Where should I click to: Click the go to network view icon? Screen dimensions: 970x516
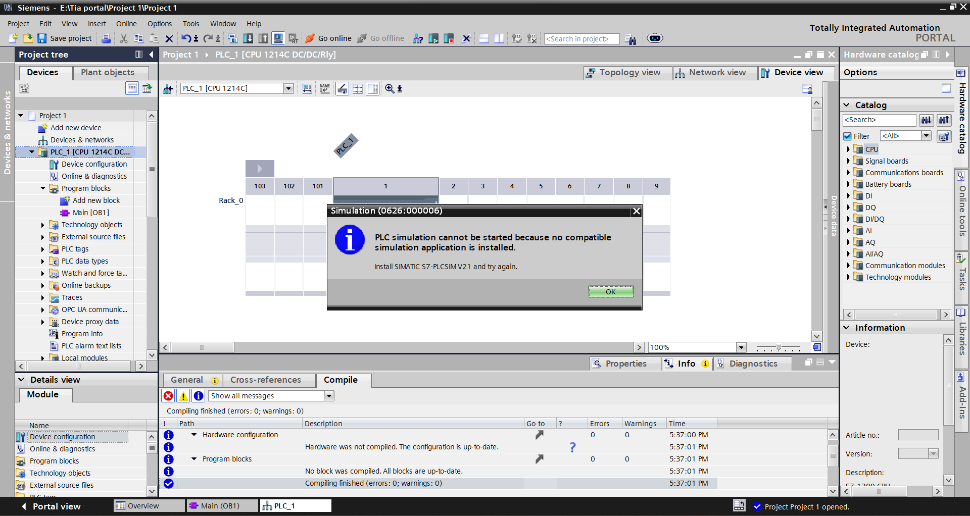[x=168, y=89]
